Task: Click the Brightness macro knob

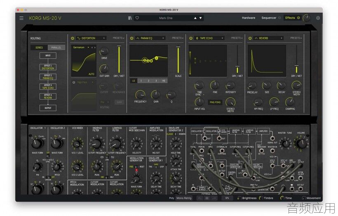Action: 239,198
